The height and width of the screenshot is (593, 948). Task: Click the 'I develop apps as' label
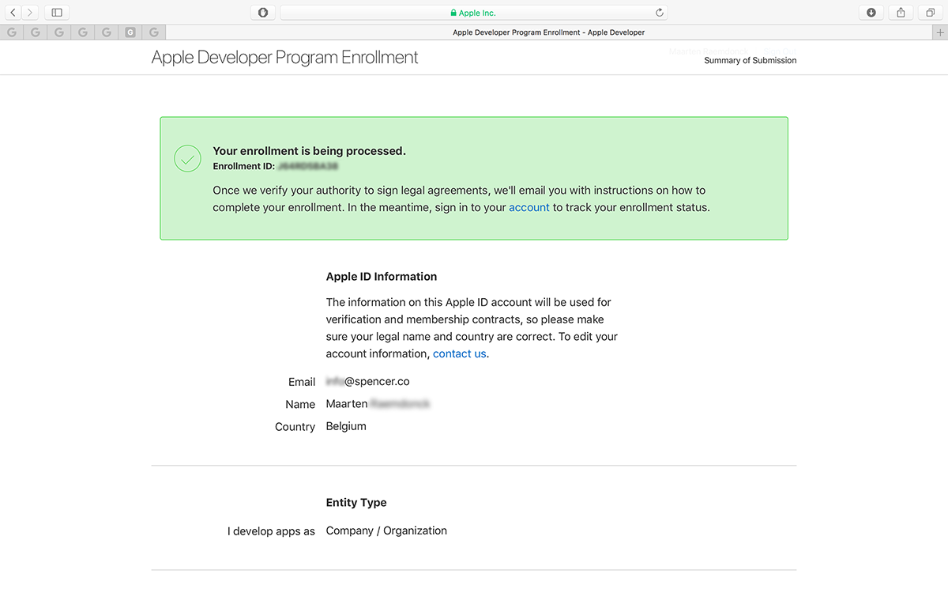(272, 531)
